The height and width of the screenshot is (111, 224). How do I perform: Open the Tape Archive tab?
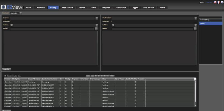67,8
